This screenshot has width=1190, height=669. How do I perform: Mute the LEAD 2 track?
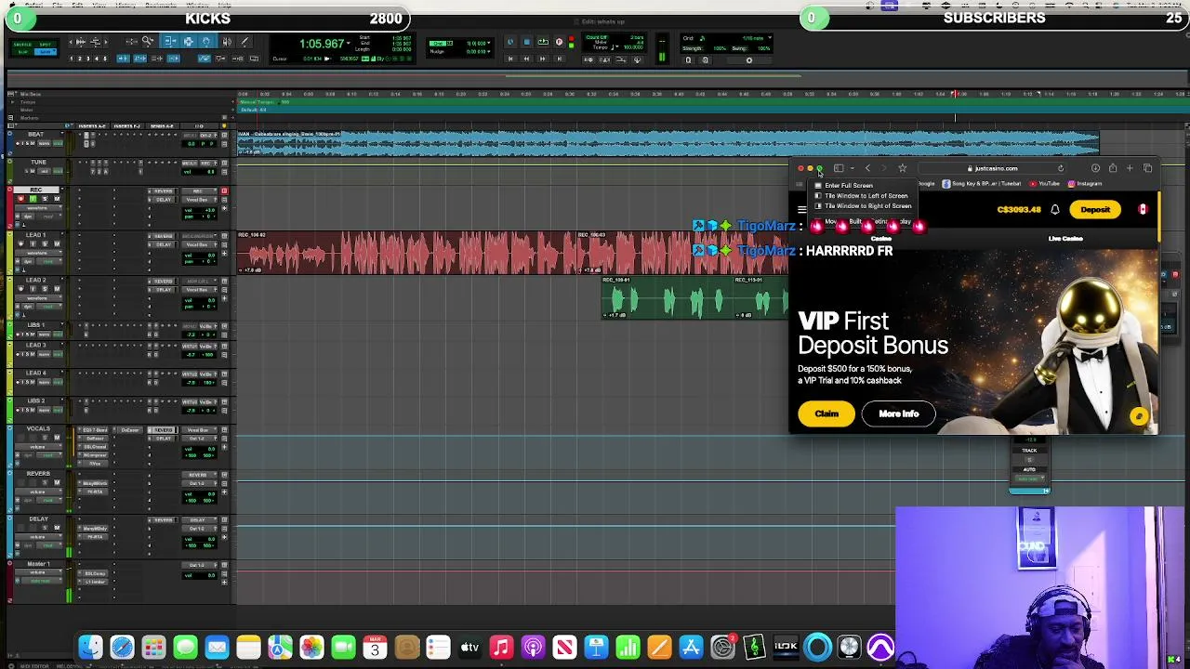[x=57, y=289]
